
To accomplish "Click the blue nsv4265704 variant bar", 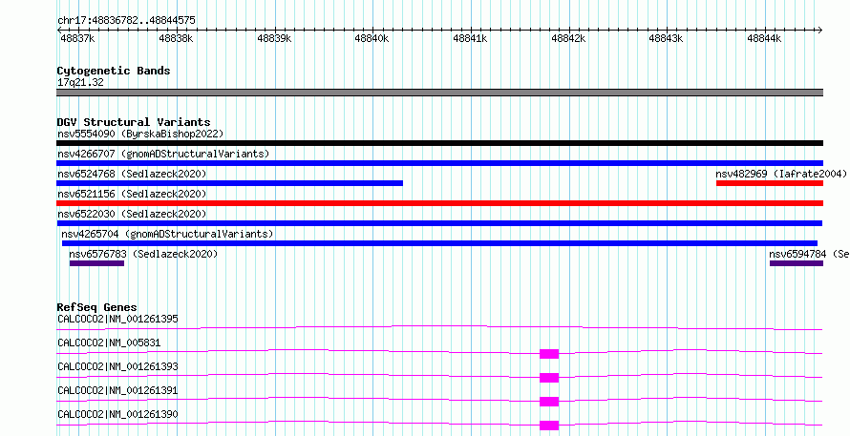I will pos(439,243).
